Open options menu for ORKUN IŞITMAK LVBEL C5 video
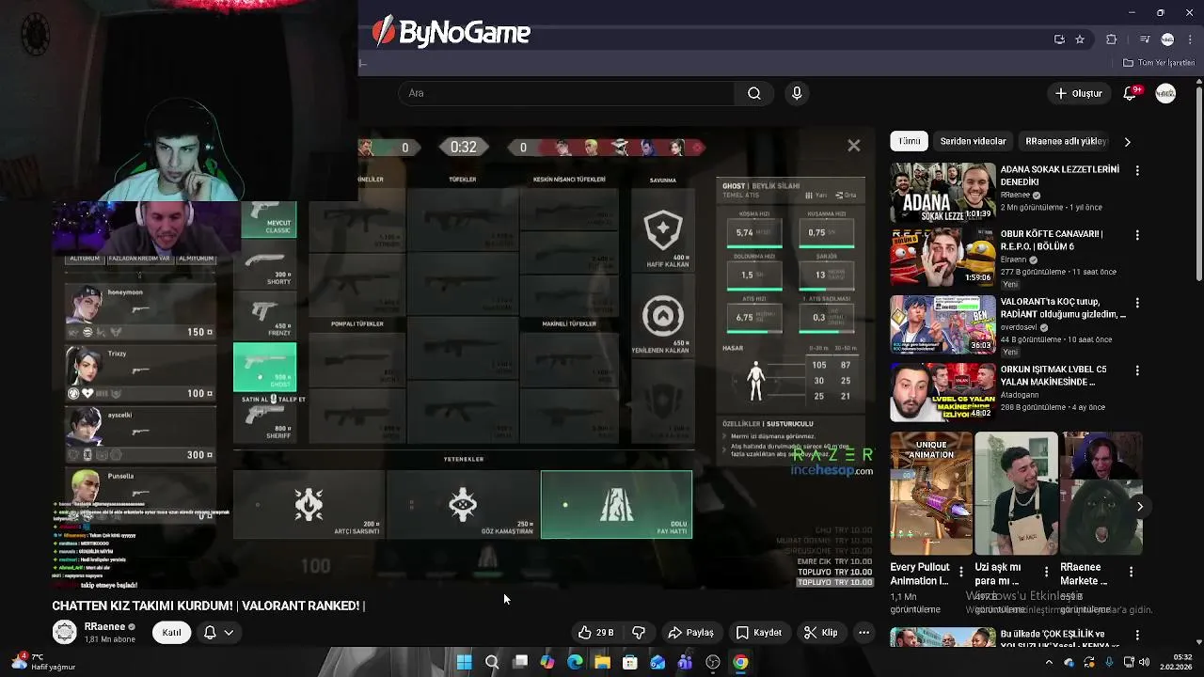Image resolution: width=1204 pixels, height=677 pixels. pos(1137,370)
